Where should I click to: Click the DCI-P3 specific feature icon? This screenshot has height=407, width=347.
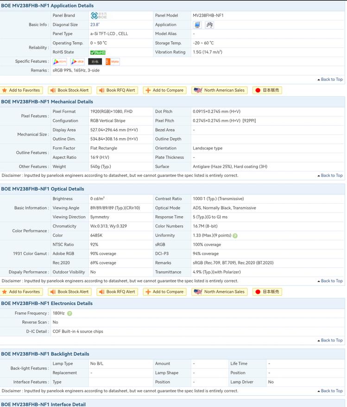click(60, 61)
